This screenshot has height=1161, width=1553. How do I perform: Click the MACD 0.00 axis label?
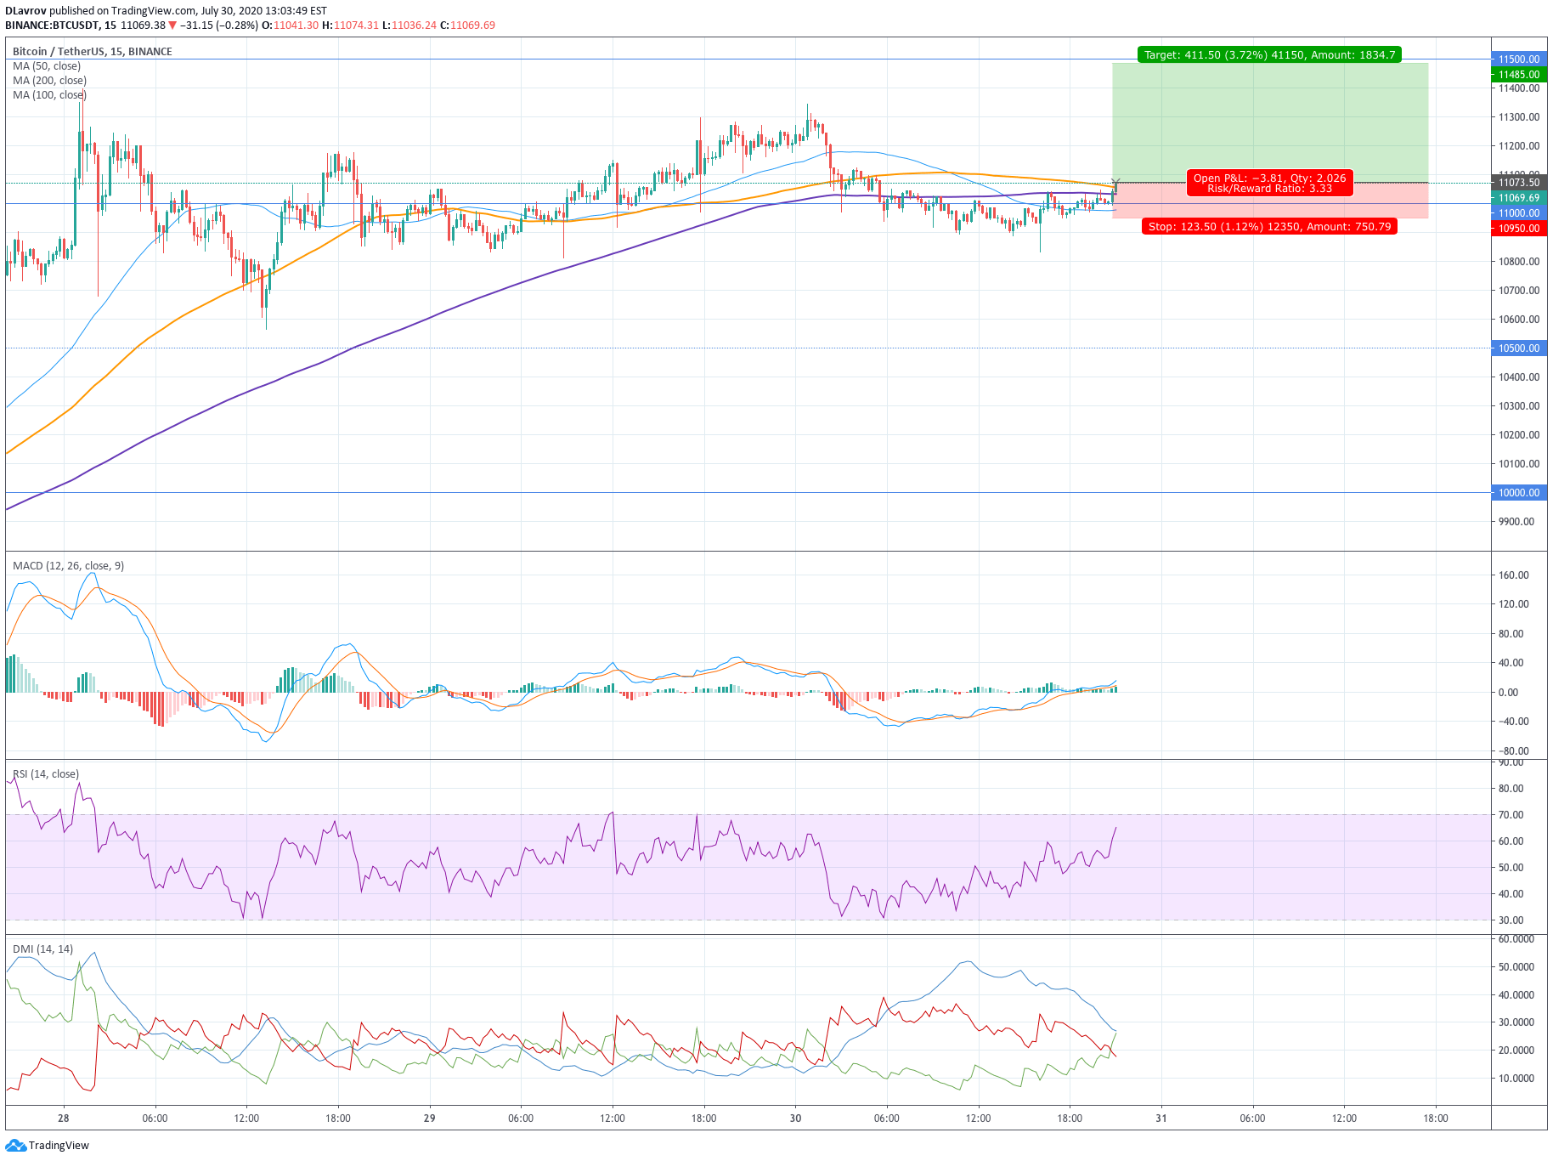(1508, 693)
